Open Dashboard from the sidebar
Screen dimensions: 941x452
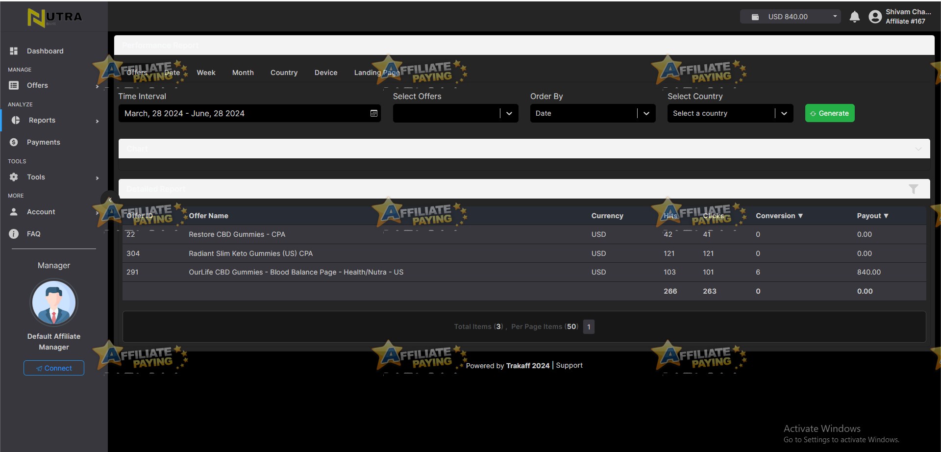click(x=45, y=51)
